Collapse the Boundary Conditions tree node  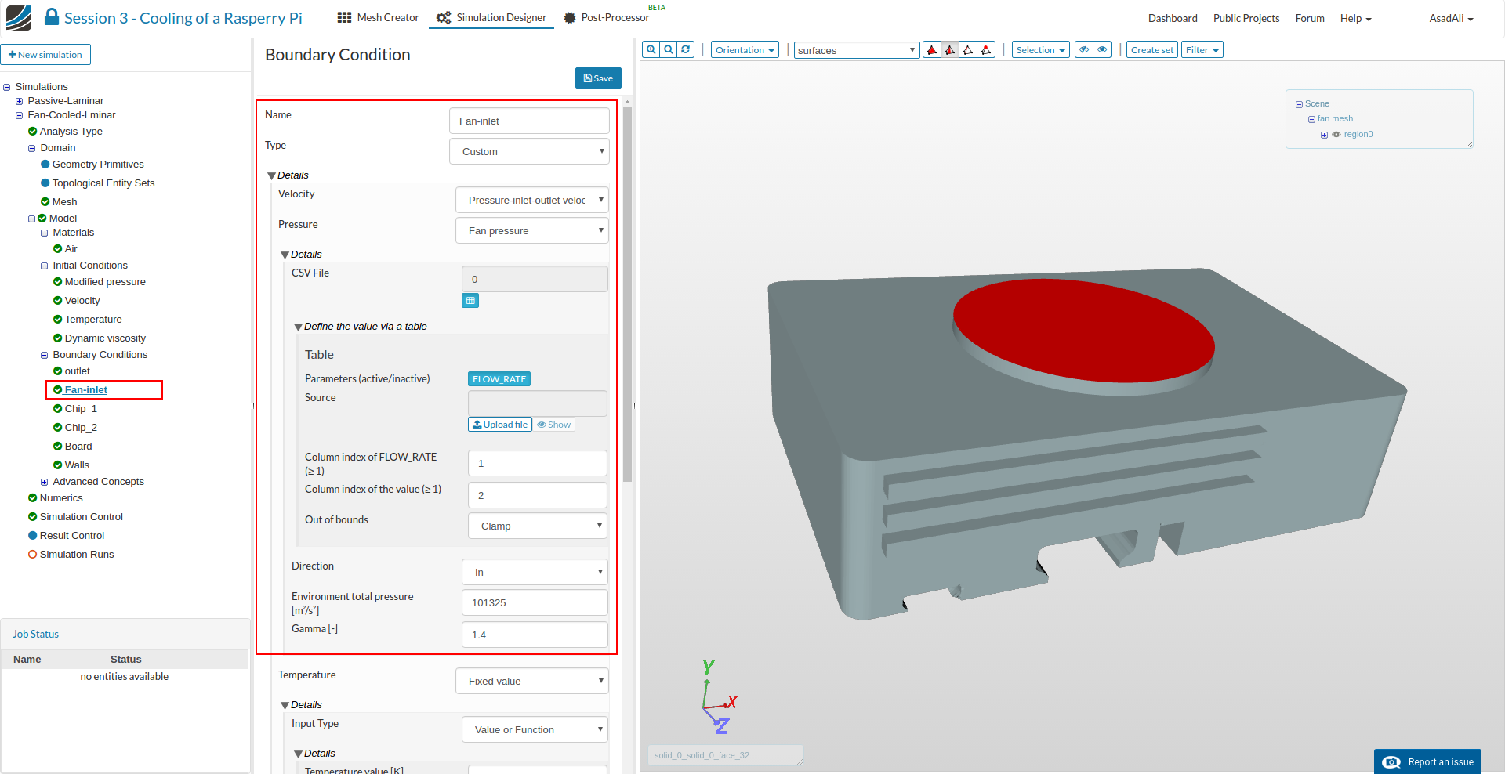45,355
